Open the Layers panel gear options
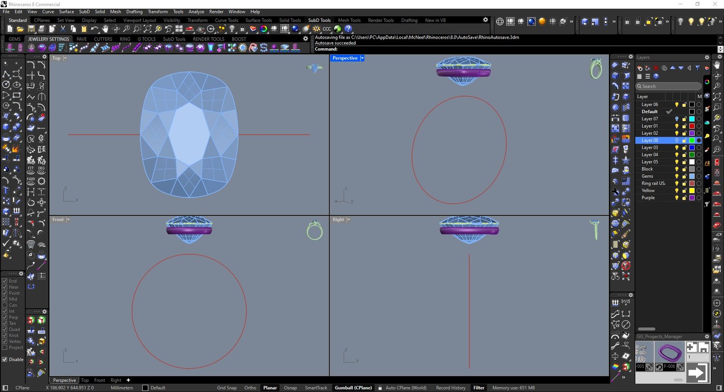The width and height of the screenshot is (724, 392). [707, 57]
